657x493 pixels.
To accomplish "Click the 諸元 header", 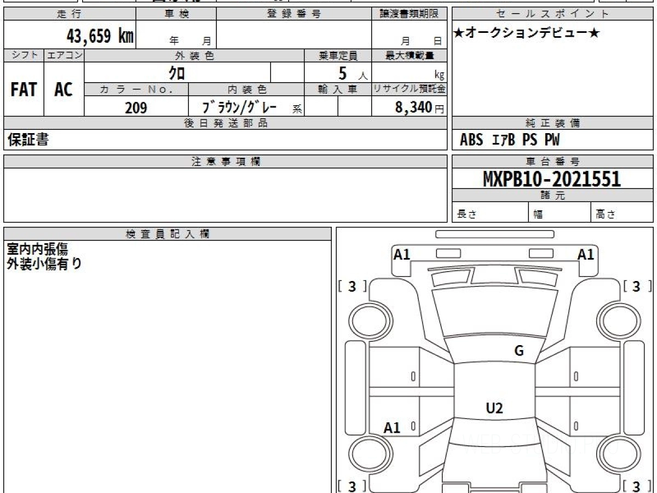I will pos(552,196).
